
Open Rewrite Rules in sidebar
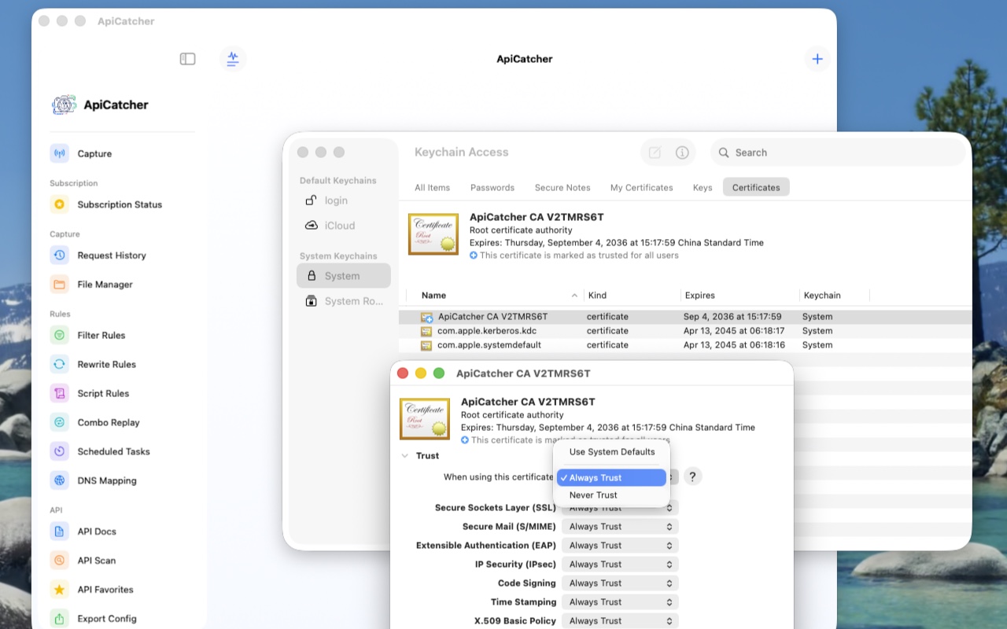[122, 364]
